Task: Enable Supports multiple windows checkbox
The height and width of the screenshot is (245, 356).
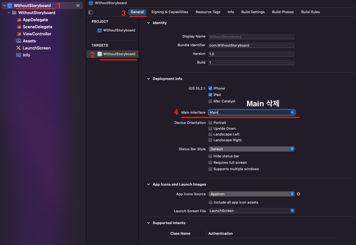Action: (210, 169)
